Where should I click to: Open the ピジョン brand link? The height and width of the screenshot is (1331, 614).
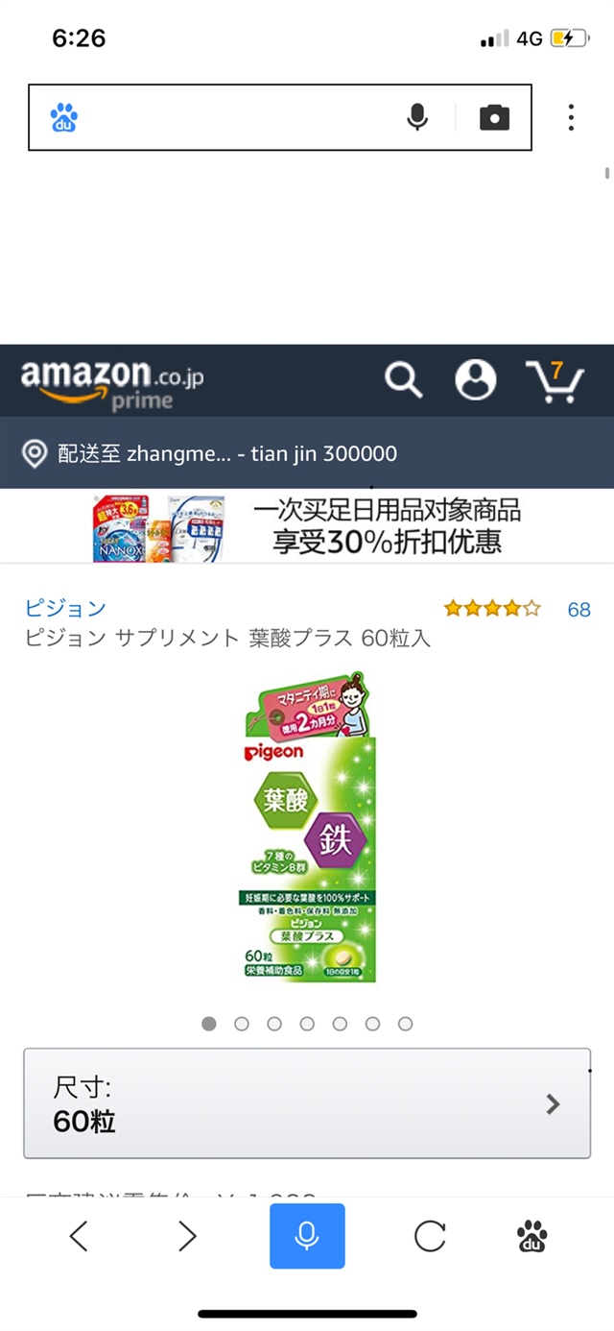pos(65,608)
